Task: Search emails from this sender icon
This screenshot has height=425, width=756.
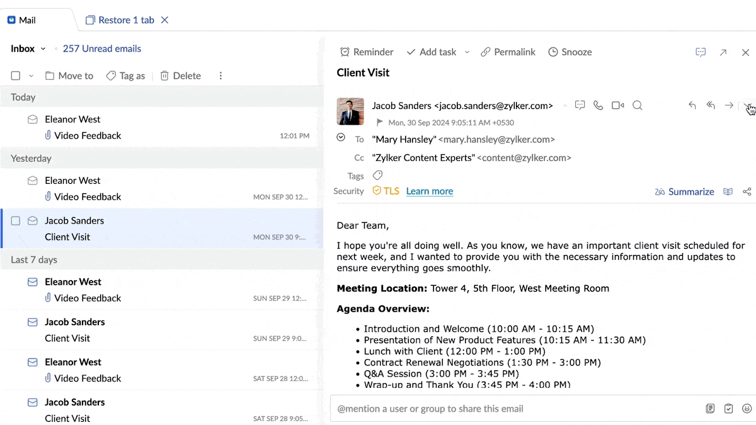Action: (x=637, y=106)
